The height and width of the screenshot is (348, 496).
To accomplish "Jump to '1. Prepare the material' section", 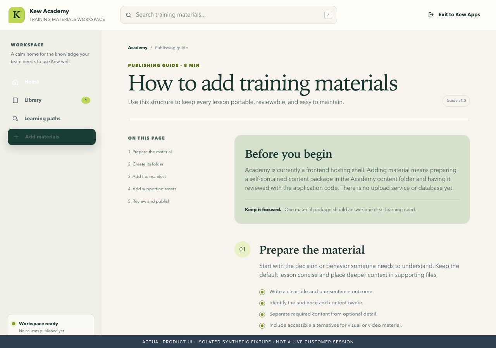I will pos(150,152).
